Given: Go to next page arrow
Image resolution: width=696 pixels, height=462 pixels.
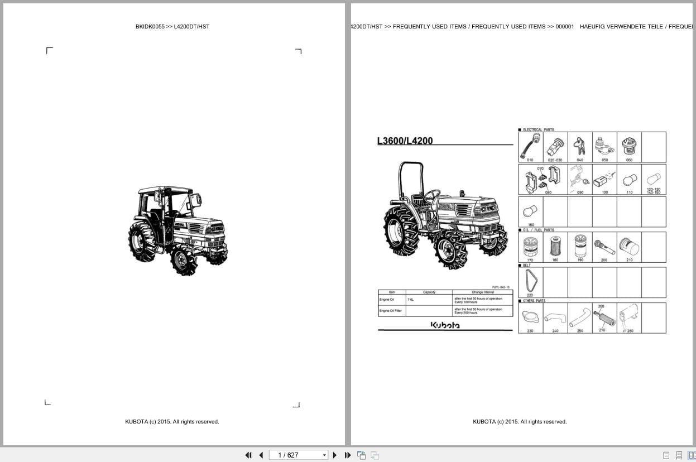Looking at the screenshot, I should pyautogui.click(x=335, y=455).
